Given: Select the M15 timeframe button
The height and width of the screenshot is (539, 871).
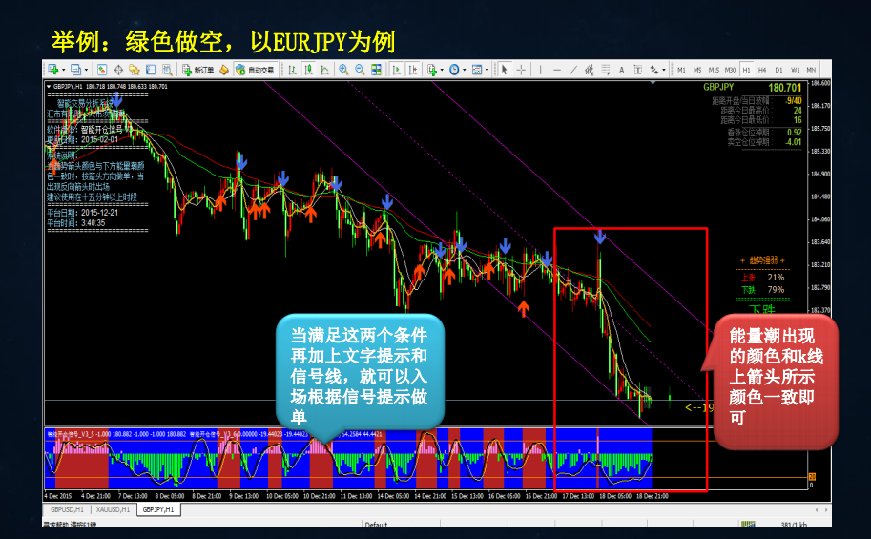Looking at the screenshot, I should click(714, 70).
